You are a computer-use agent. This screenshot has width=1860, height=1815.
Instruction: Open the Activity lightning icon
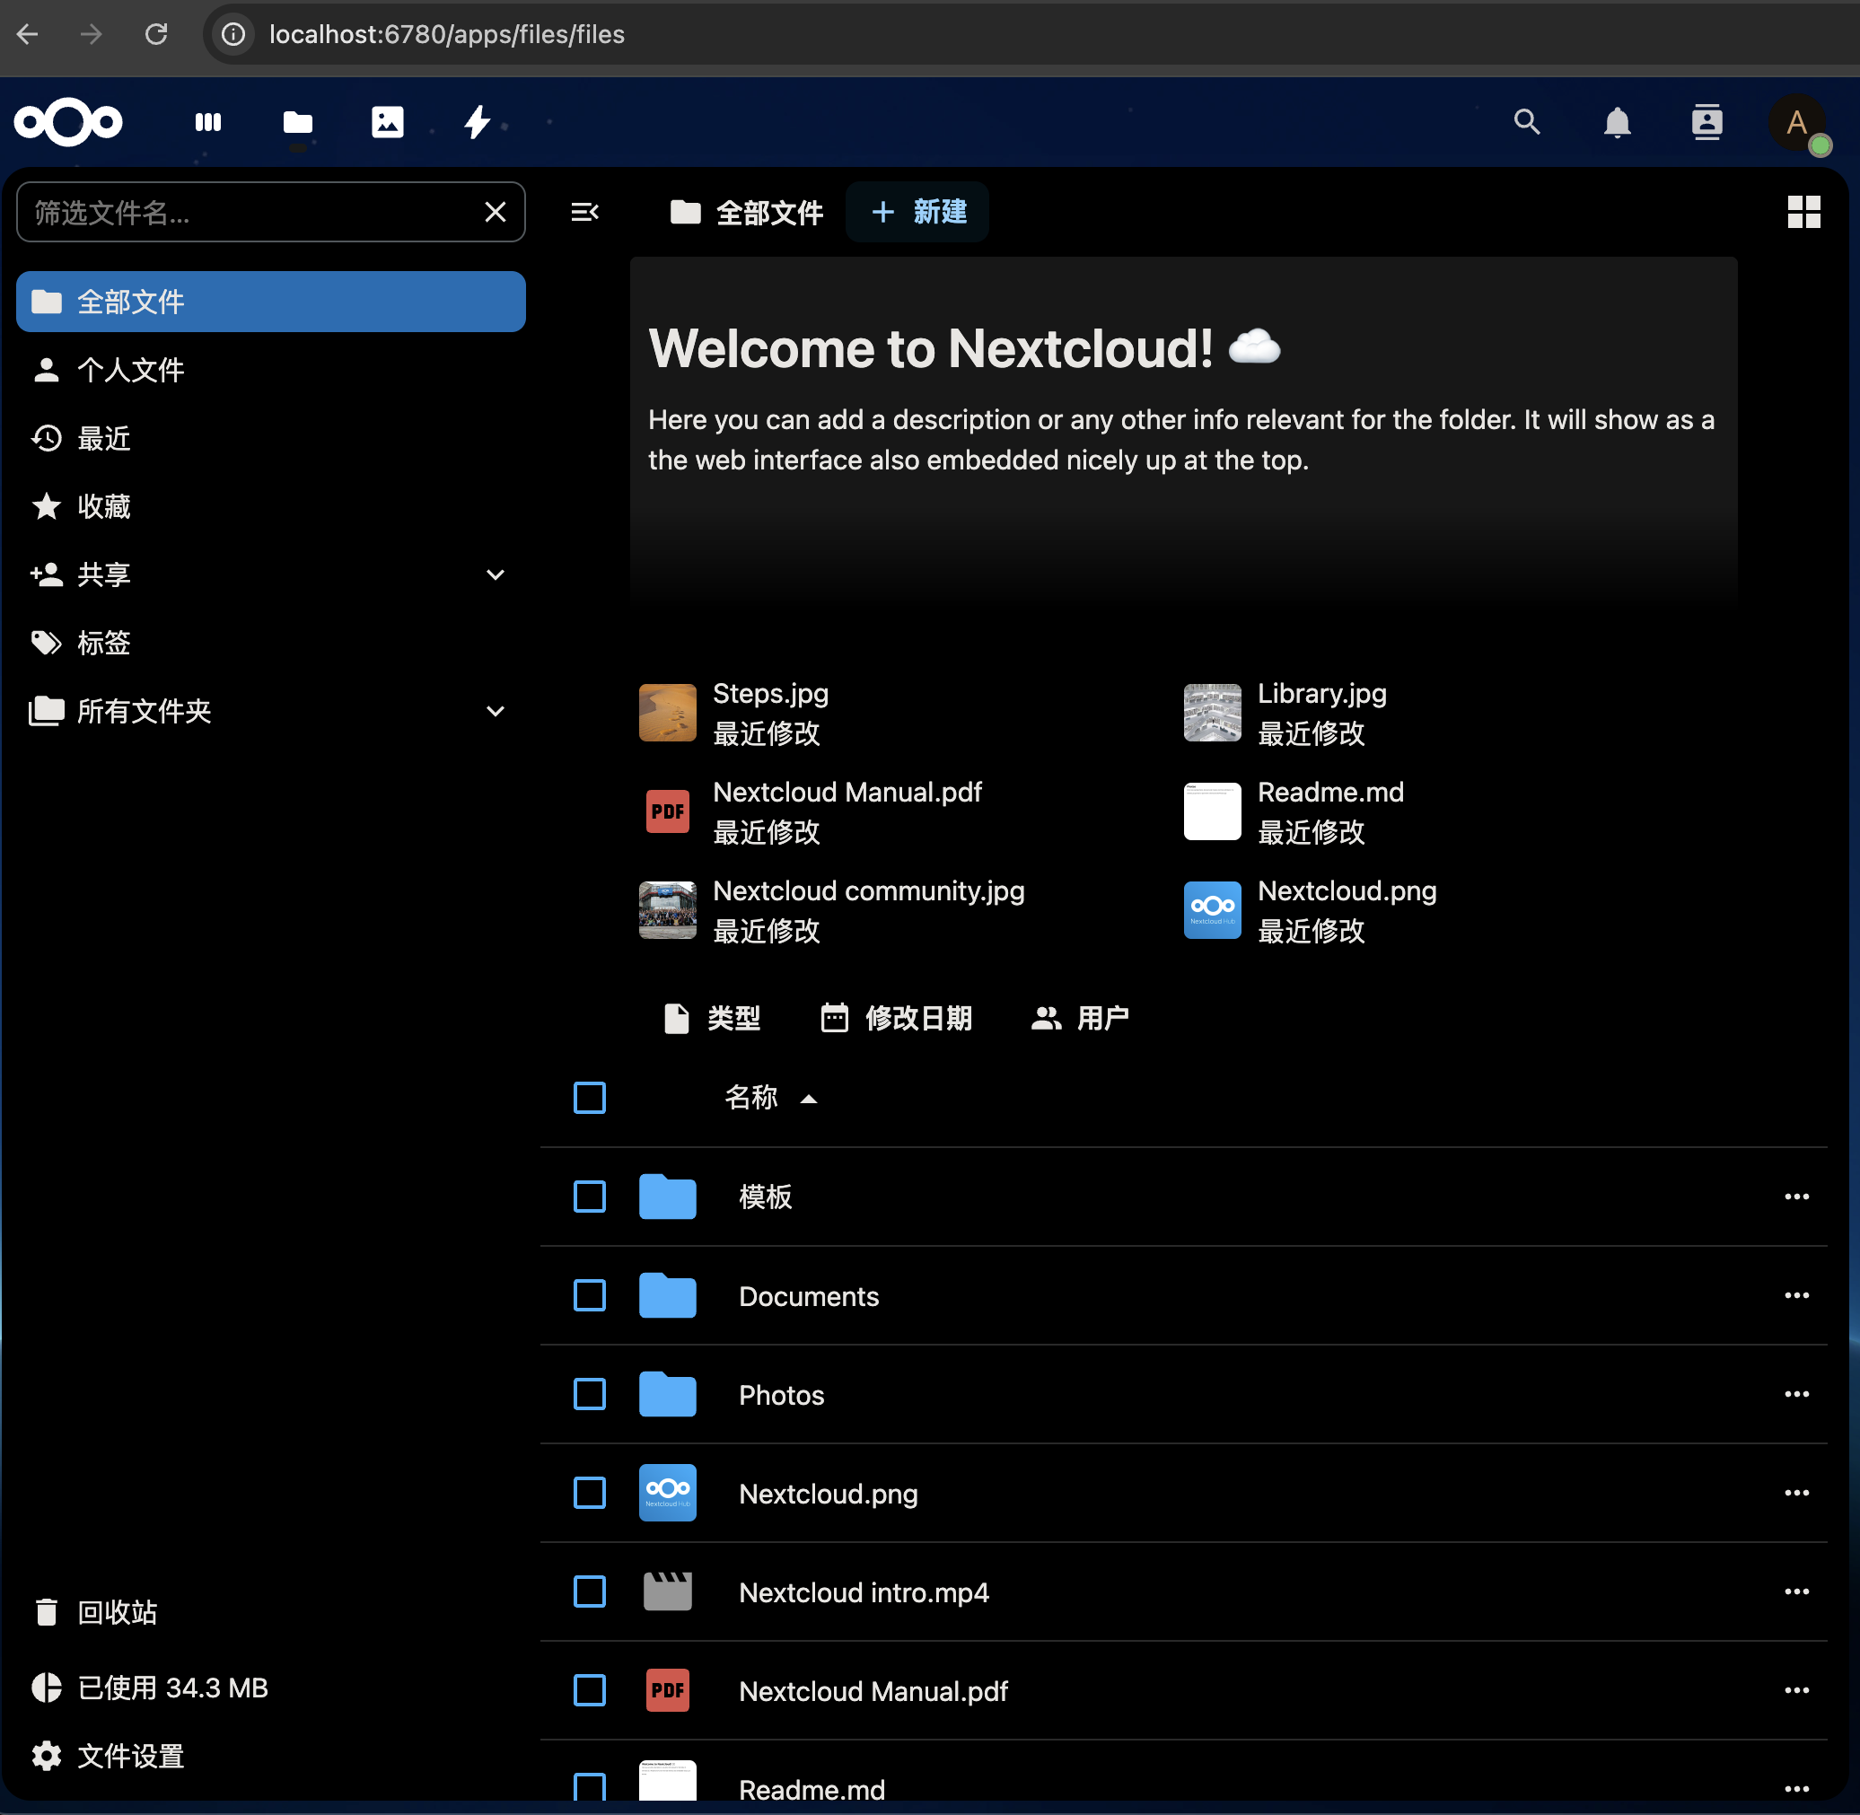pos(477,122)
